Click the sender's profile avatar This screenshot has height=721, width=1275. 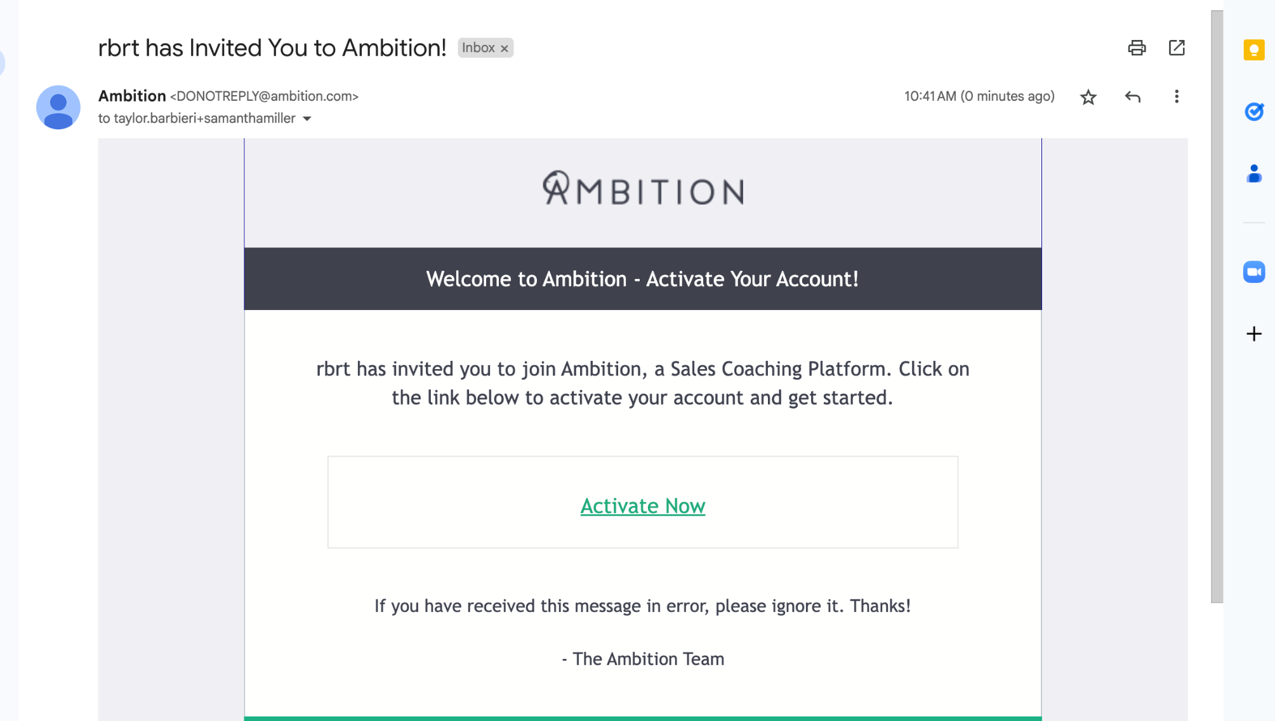point(58,107)
